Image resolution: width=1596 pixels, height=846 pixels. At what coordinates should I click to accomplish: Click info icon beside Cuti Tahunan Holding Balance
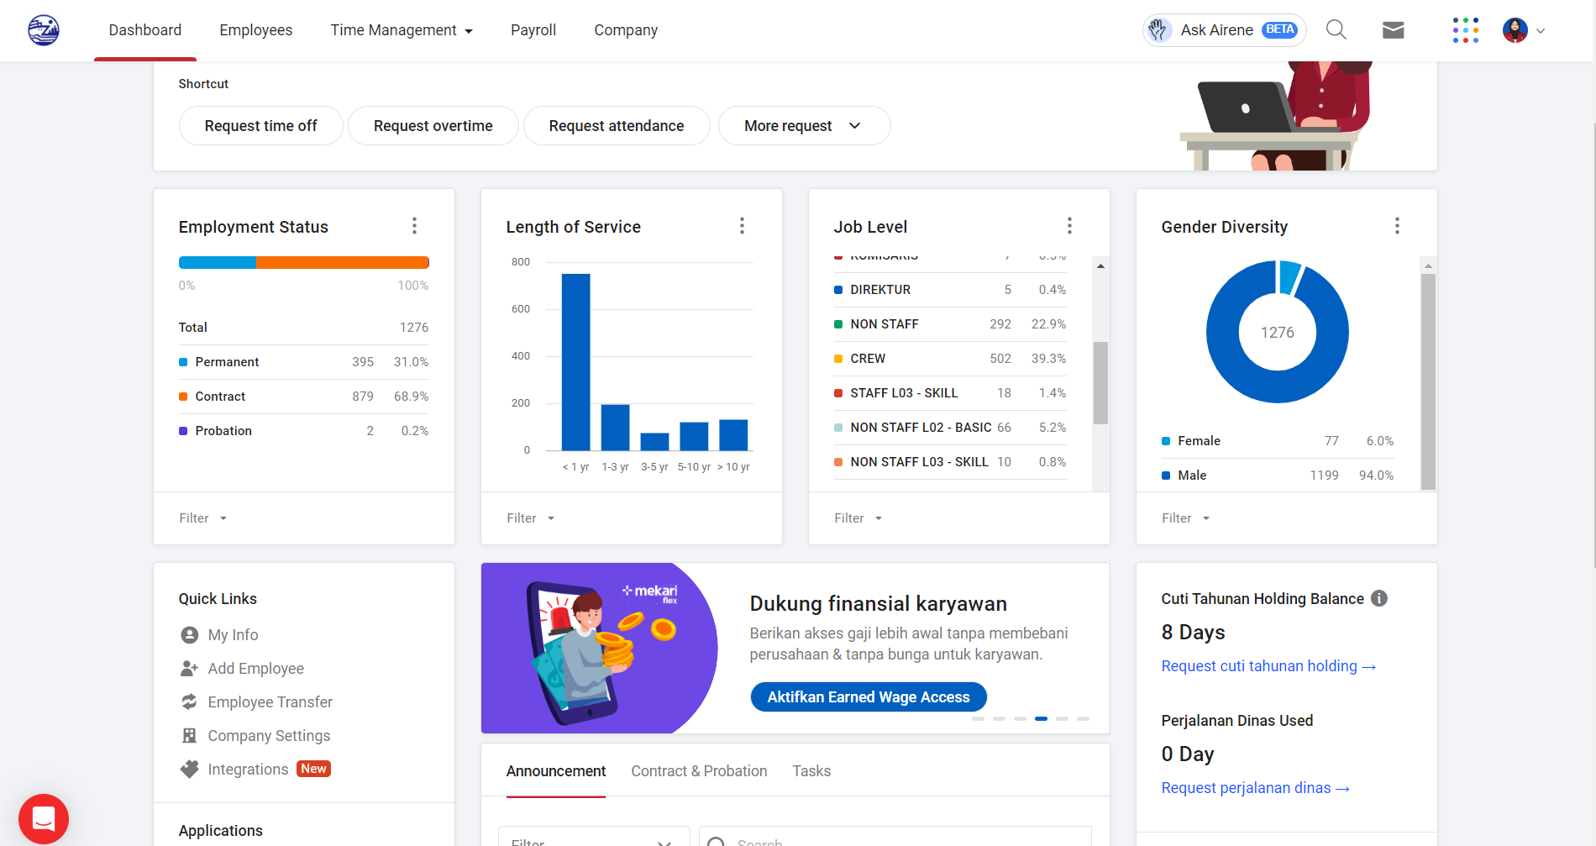[x=1379, y=598]
